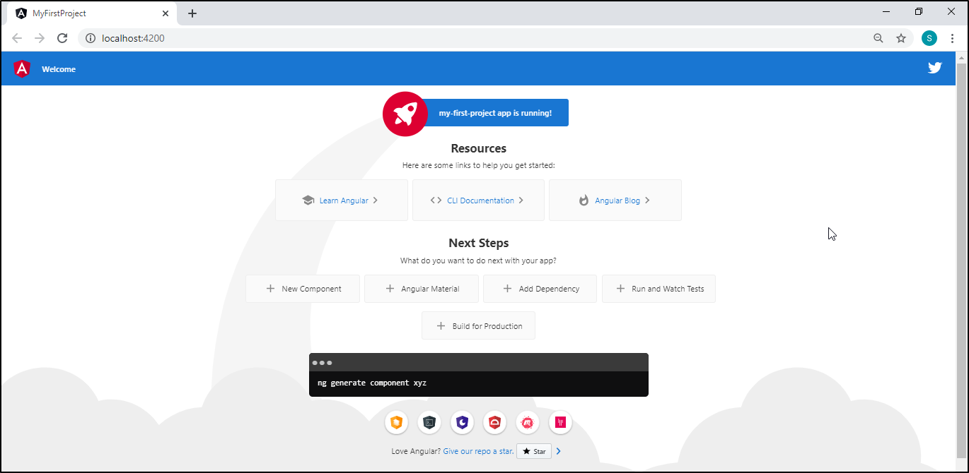Select the Add Dependency next step

coord(540,289)
